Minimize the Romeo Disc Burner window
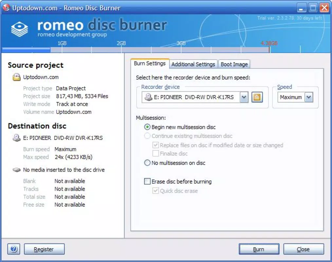 [x=302, y=8]
